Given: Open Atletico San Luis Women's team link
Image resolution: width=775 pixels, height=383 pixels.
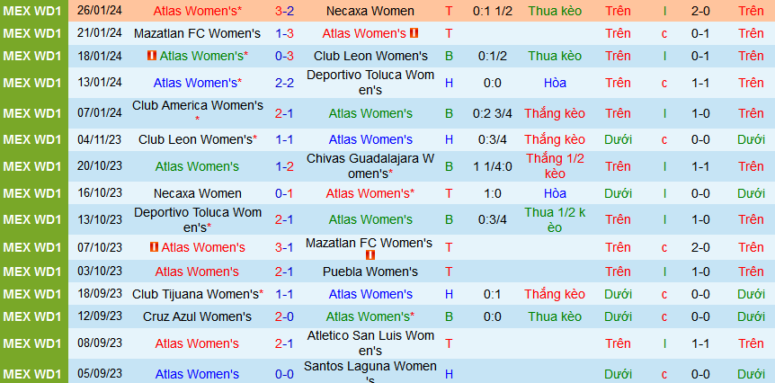Looking at the screenshot, I should [370, 343].
